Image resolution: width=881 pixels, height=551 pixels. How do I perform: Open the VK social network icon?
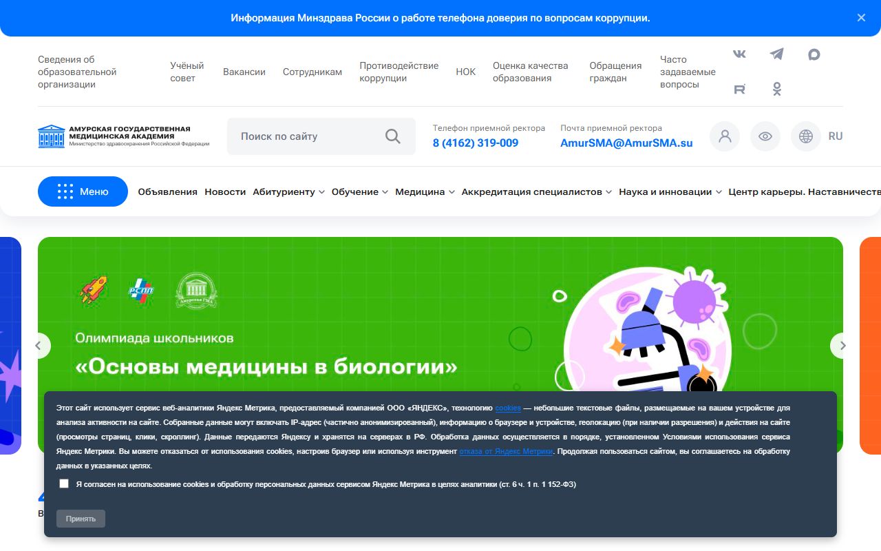click(x=739, y=54)
